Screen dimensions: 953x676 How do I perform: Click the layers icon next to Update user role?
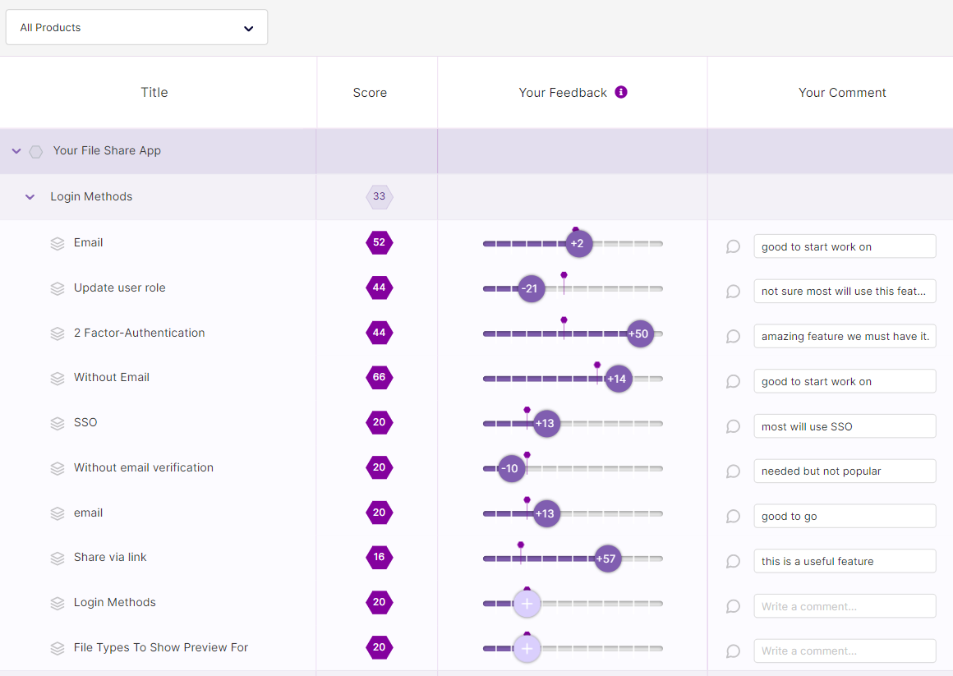58,288
